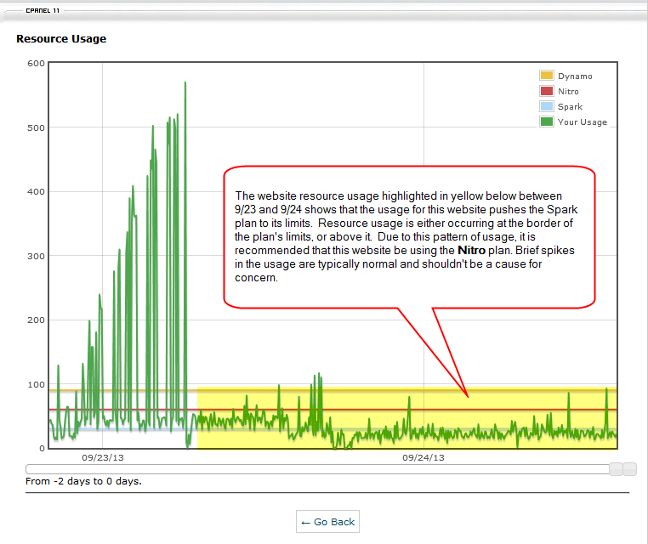Select the Spark legend label
The image size is (648, 544).
point(570,107)
